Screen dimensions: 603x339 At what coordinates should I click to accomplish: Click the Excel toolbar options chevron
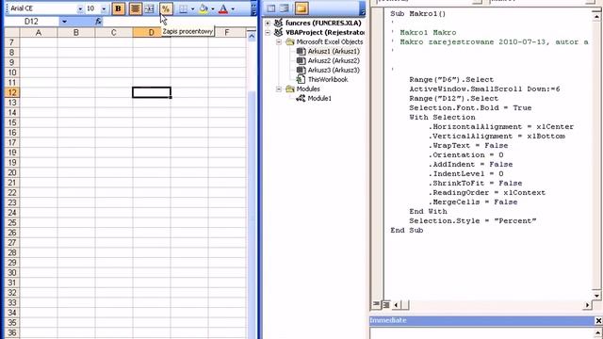[253, 8]
